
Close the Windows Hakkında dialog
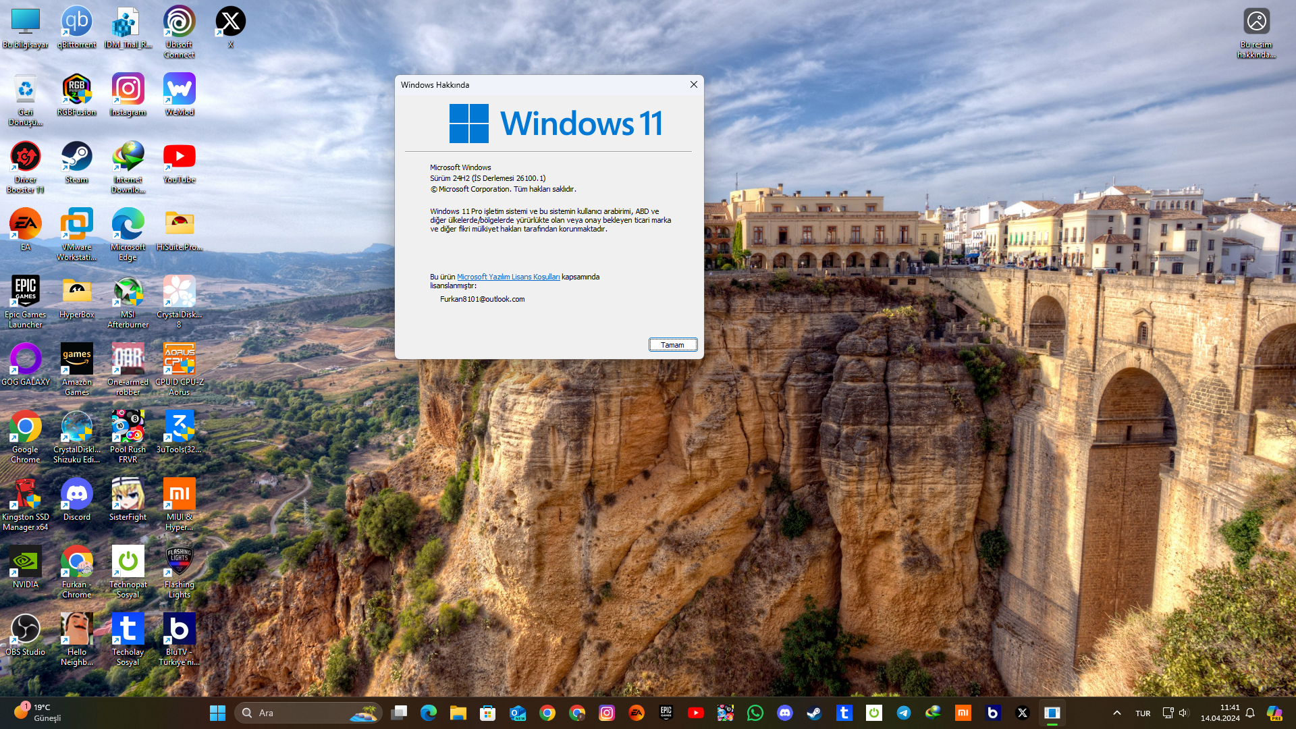point(693,84)
